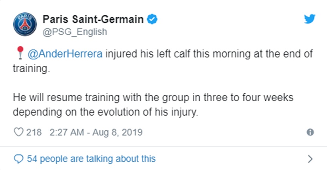Click the info circle icon
Screen dimensions: 327x170
click(310, 132)
